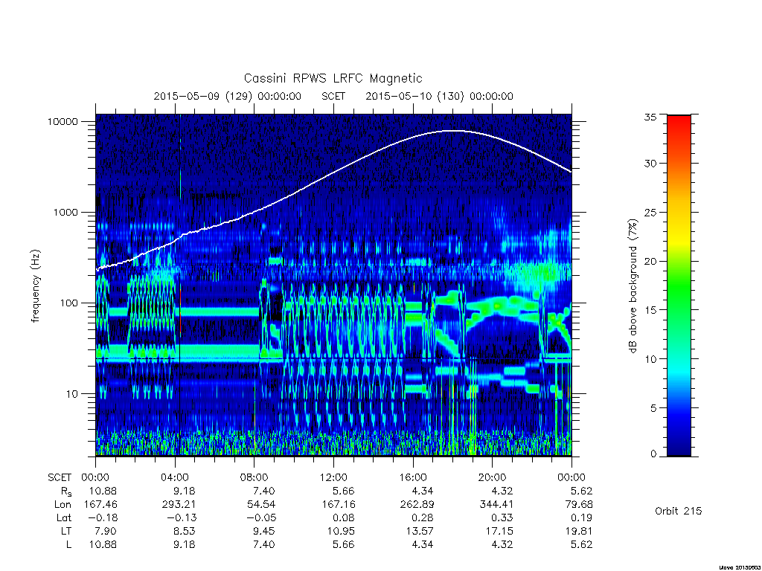
Task: Click the 12:00 time tick label
Action: click(333, 478)
